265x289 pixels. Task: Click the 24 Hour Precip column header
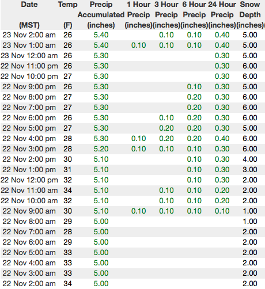tap(222, 14)
